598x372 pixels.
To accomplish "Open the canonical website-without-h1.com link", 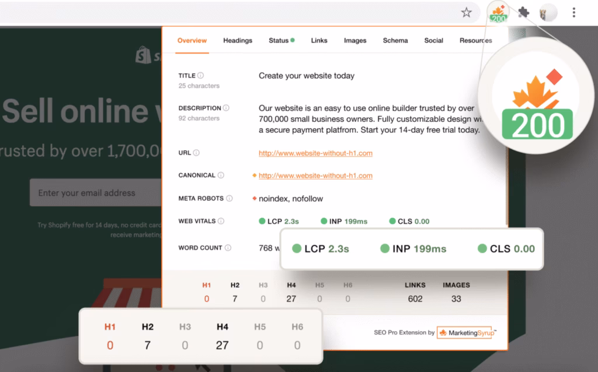I will [x=315, y=176].
